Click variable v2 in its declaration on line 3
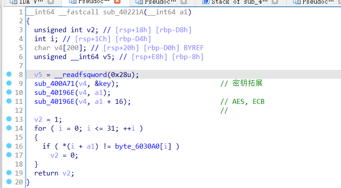Image resolution: width=341 pixels, height=188 pixels. click(x=91, y=30)
